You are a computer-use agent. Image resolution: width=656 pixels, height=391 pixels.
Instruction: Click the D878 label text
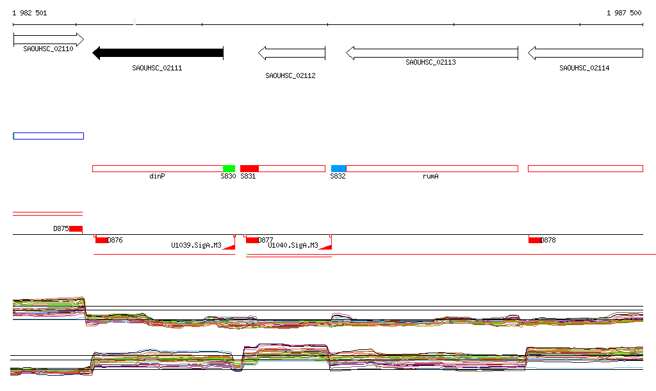[x=548, y=240]
